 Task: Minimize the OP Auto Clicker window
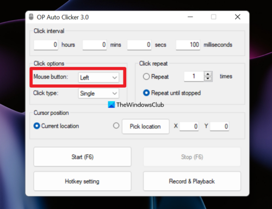click(190, 17)
